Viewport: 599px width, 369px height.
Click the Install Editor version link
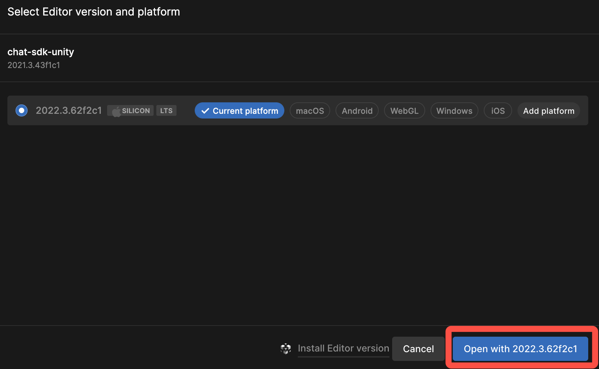[343, 348]
